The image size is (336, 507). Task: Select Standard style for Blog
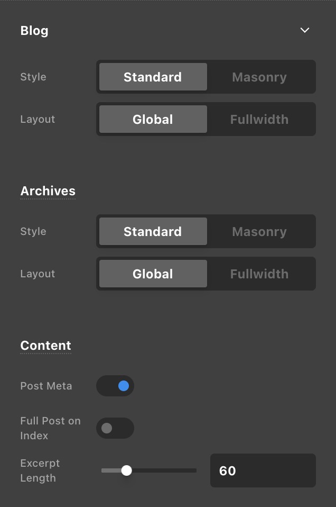pyautogui.click(x=153, y=77)
